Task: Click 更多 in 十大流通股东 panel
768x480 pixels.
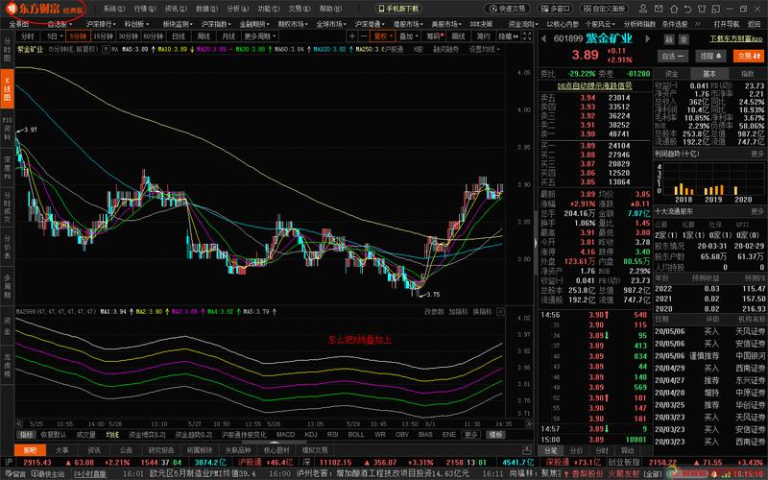Action: 757,211
